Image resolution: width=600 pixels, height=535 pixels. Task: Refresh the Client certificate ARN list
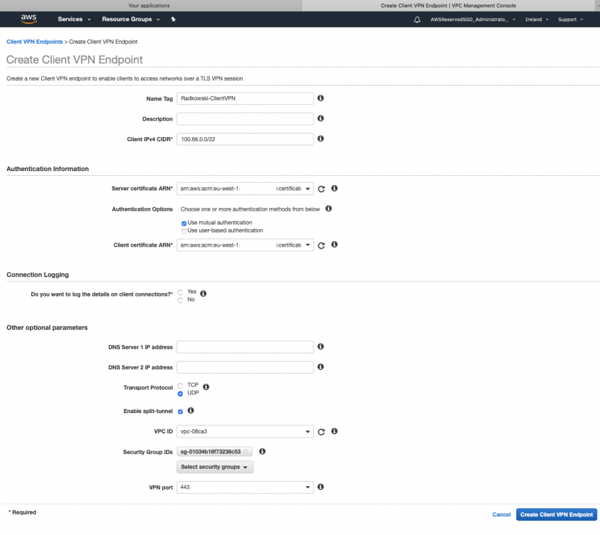pyautogui.click(x=322, y=246)
